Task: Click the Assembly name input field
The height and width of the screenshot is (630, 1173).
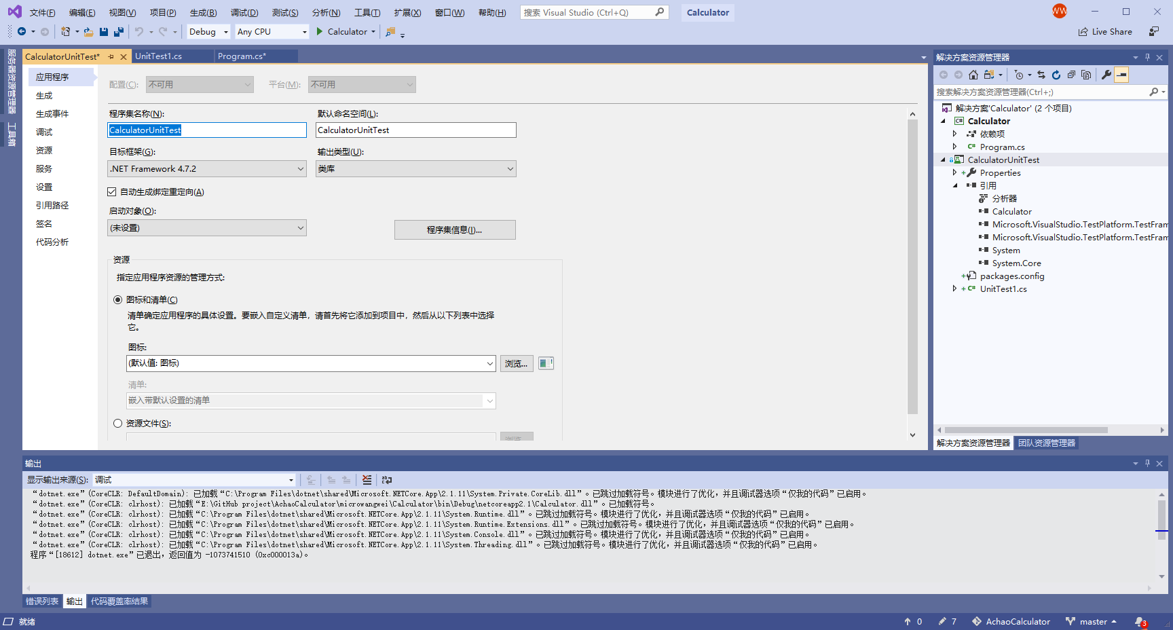Action: (207, 130)
